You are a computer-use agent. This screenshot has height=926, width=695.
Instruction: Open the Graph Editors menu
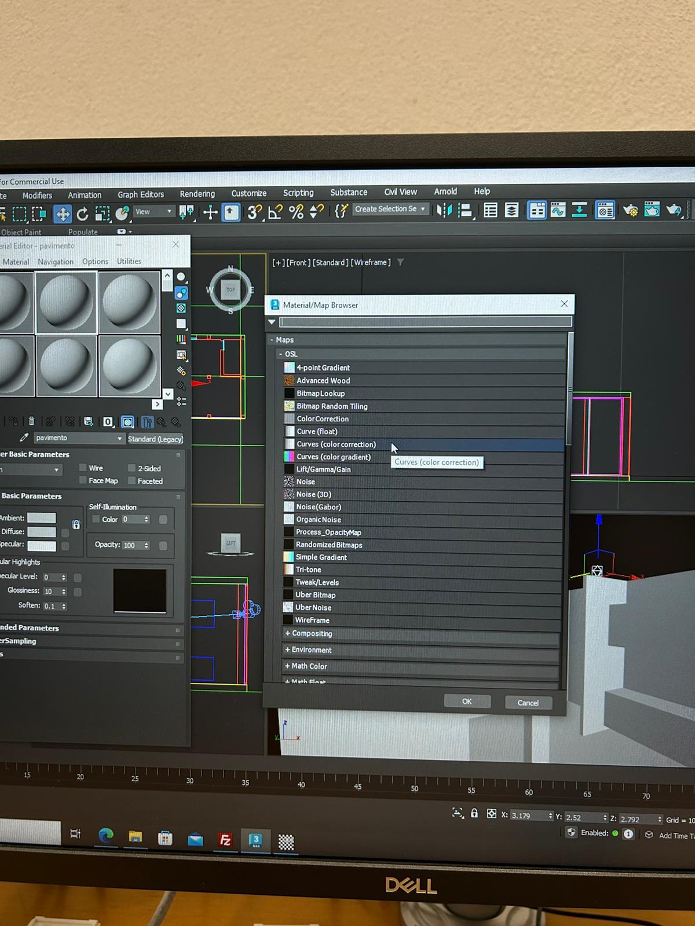[141, 194]
